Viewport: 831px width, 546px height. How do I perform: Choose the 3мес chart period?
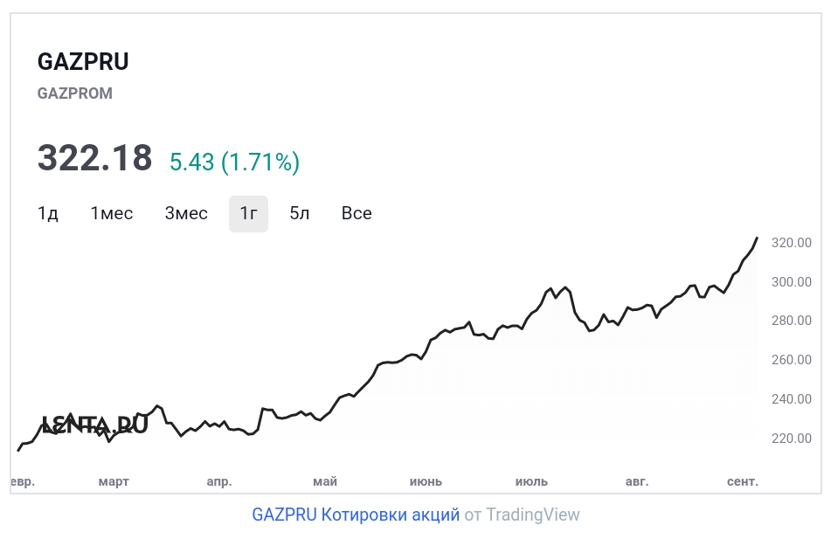tap(186, 214)
